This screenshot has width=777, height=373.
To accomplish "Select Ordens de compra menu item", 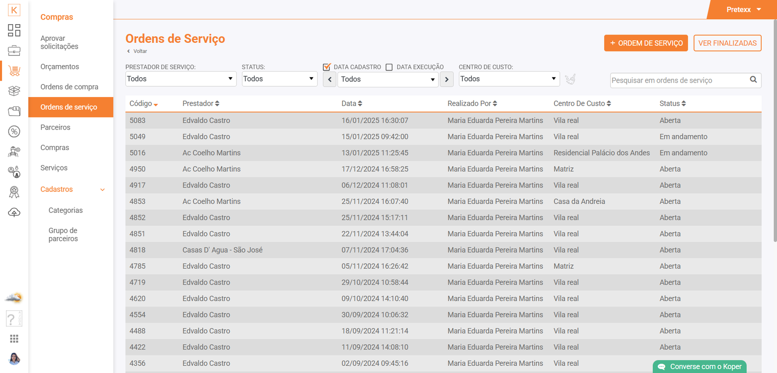I will 69,87.
